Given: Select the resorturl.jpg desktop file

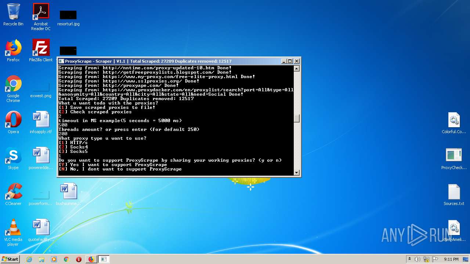Looking at the screenshot, I should click(x=68, y=18).
